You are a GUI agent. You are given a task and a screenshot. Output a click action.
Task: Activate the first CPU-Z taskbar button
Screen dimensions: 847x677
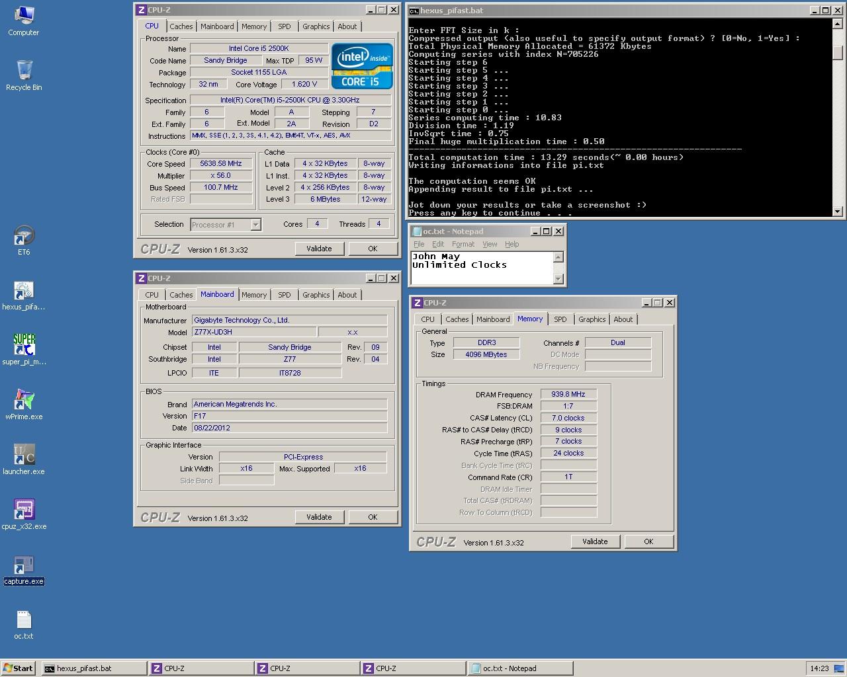point(201,668)
